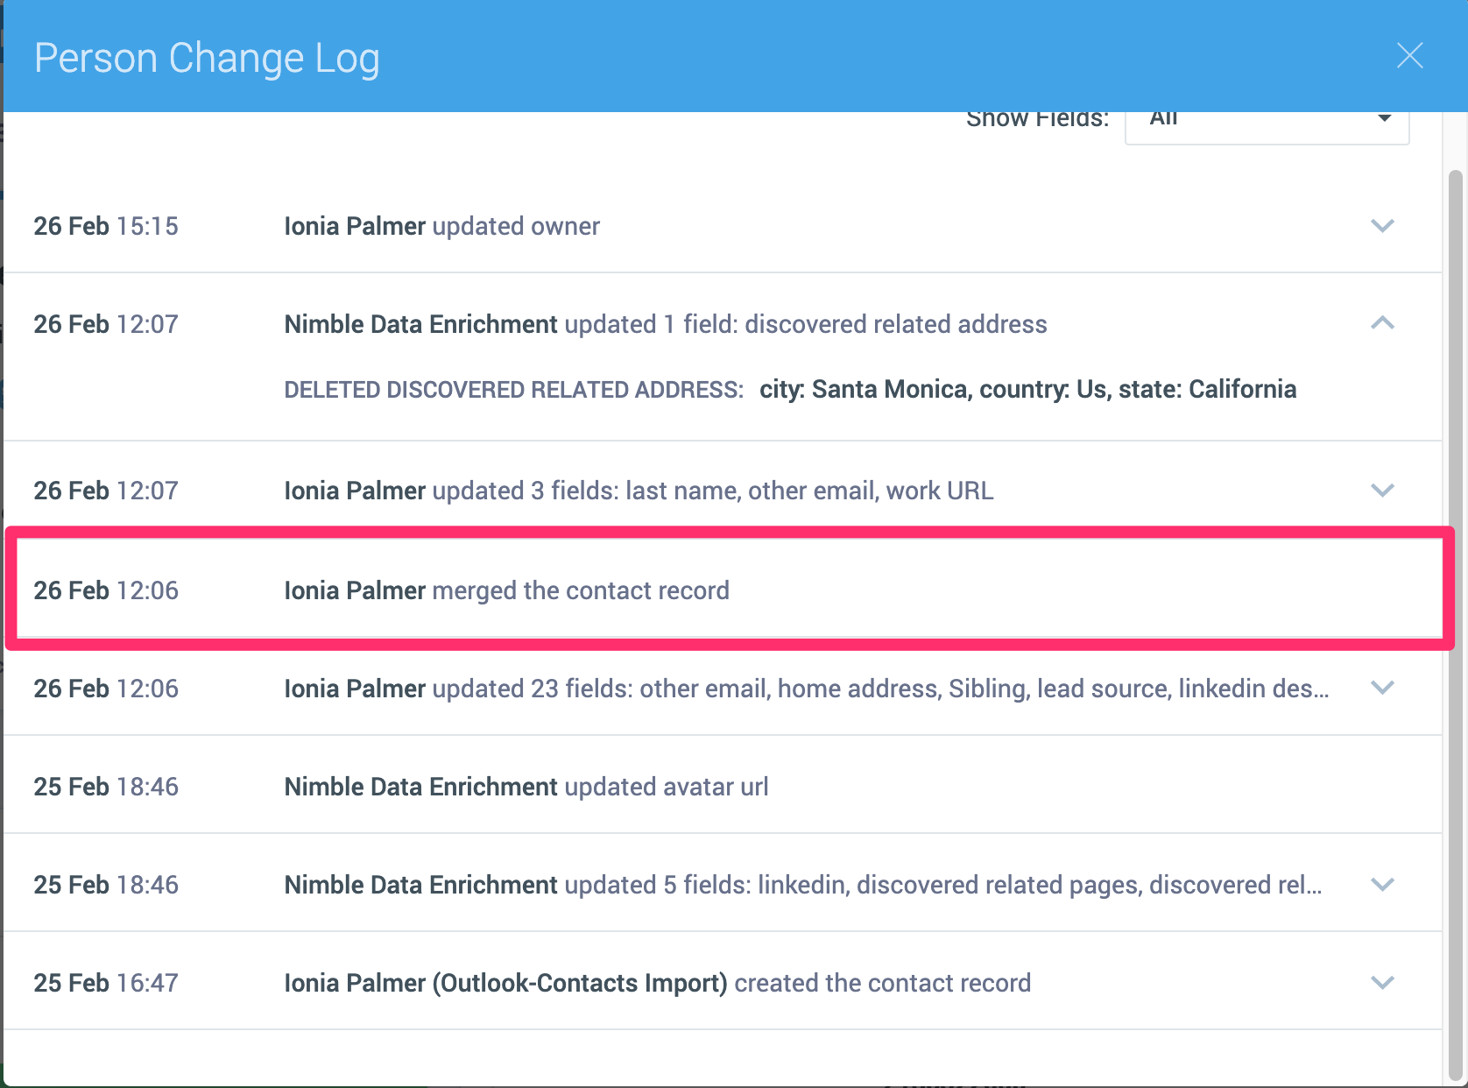Expand the 'updated owner' log entry
Image resolution: width=1468 pixels, height=1088 pixels.
(1382, 226)
